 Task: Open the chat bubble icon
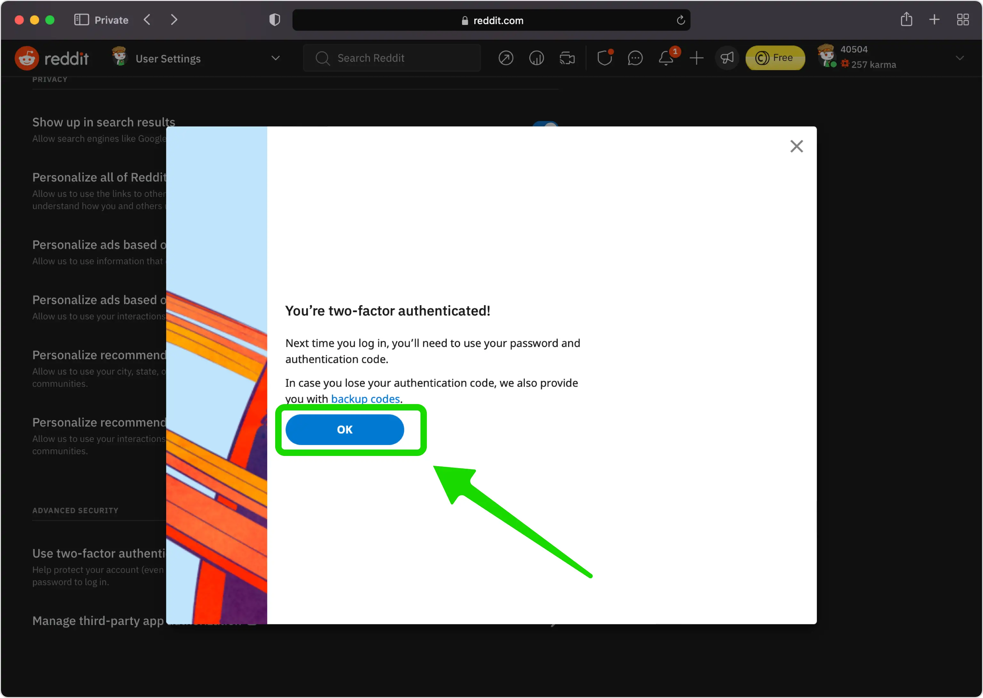click(635, 58)
